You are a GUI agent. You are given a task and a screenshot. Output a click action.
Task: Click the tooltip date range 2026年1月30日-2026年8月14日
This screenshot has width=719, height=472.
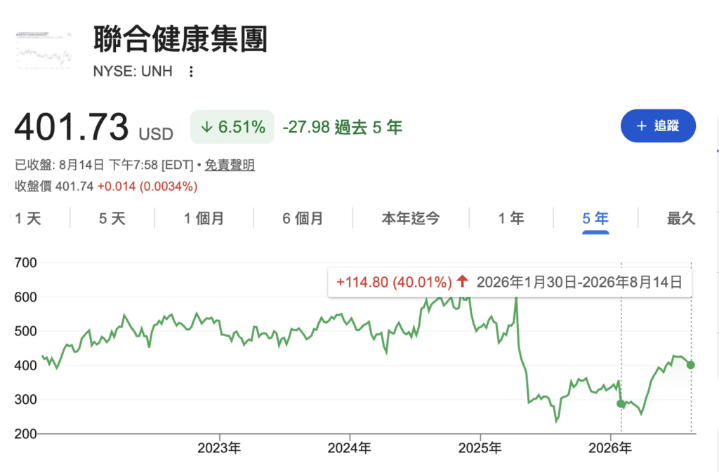579,282
